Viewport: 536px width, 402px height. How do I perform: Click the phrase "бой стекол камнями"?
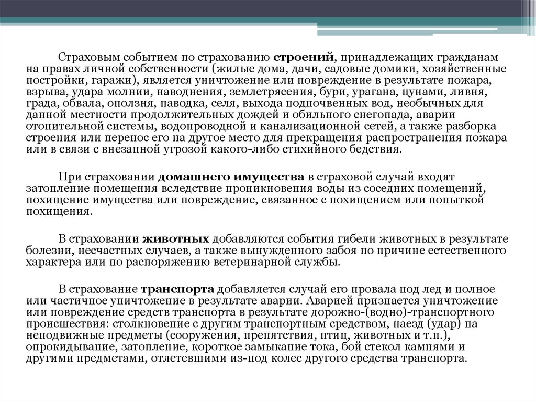pos(398,347)
